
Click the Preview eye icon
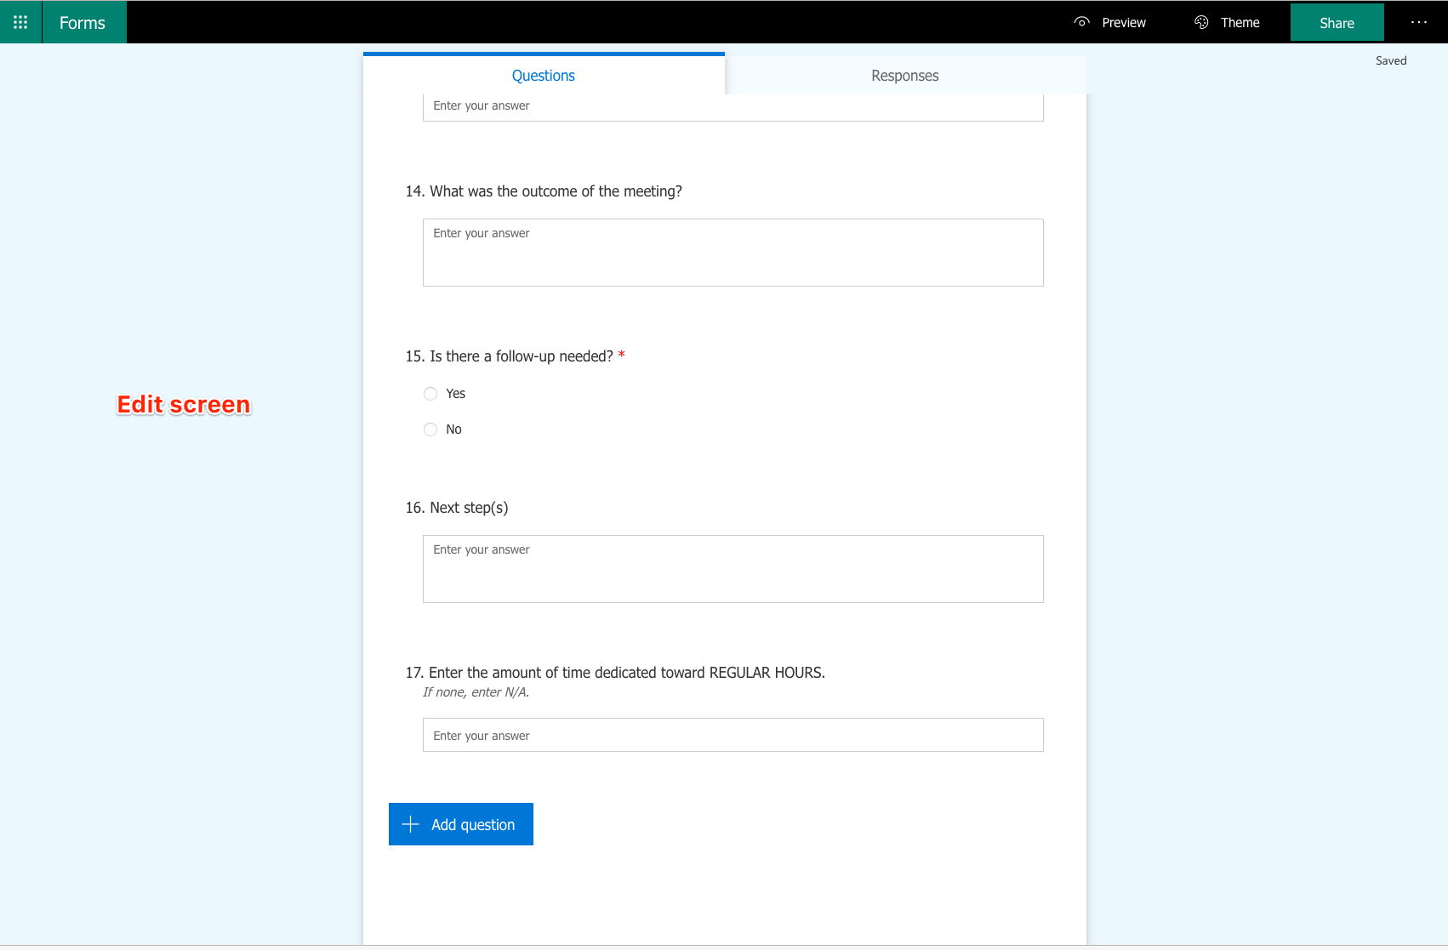(x=1081, y=22)
